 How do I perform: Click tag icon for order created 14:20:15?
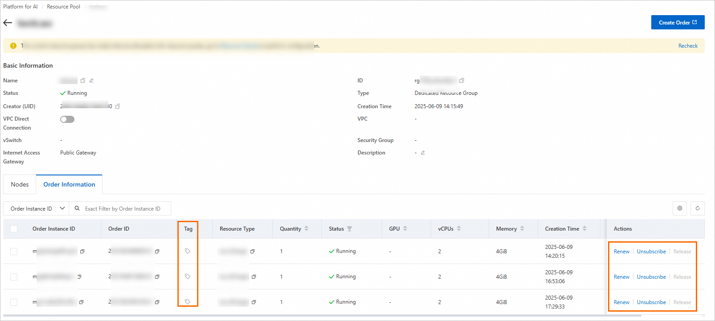click(x=188, y=251)
